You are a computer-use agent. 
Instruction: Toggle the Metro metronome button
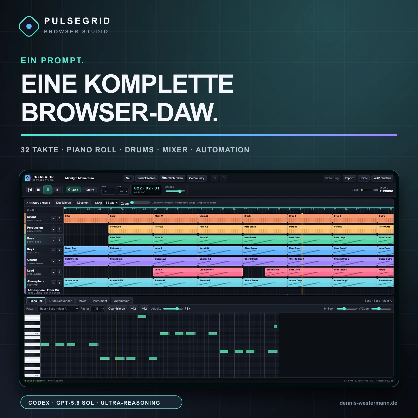click(89, 190)
